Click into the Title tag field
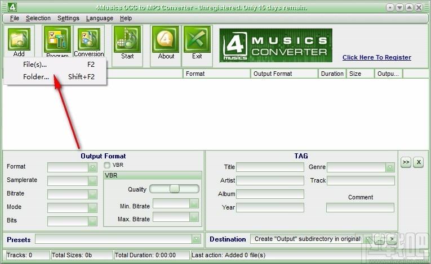Viewport: 431px width, 264px height. (x=270, y=167)
